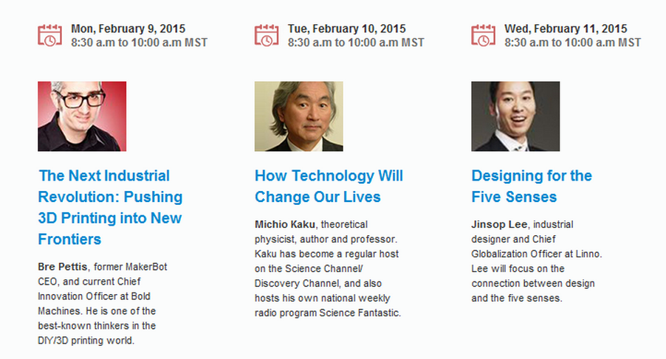The image size is (666, 359).
Task: Click the Bre Pettis name in bold
Action: tap(63, 267)
